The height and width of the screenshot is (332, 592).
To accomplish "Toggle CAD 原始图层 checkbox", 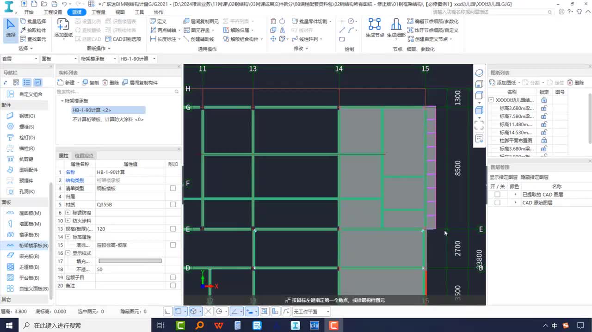I will click(497, 203).
